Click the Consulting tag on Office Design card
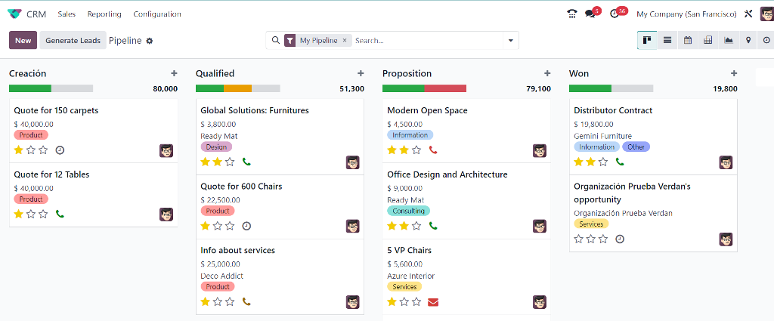The image size is (774, 321). point(408,211)
